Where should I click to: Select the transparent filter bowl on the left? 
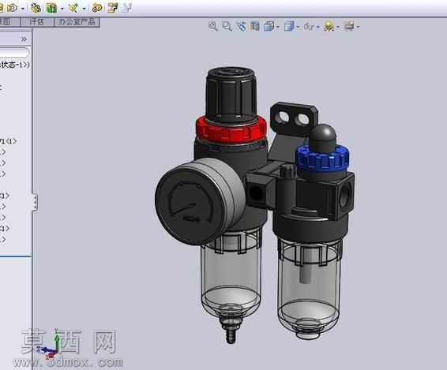click(231, 274)
